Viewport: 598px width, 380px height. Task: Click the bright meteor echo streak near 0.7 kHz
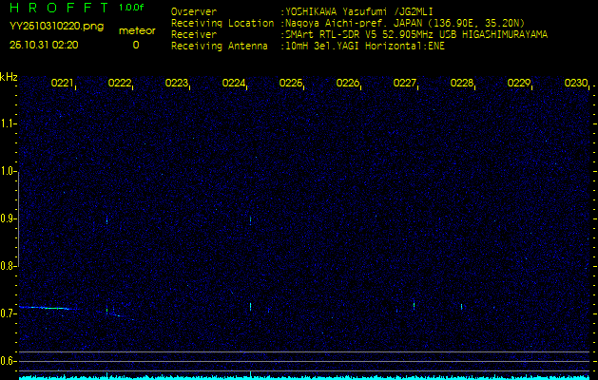point(46,308)
